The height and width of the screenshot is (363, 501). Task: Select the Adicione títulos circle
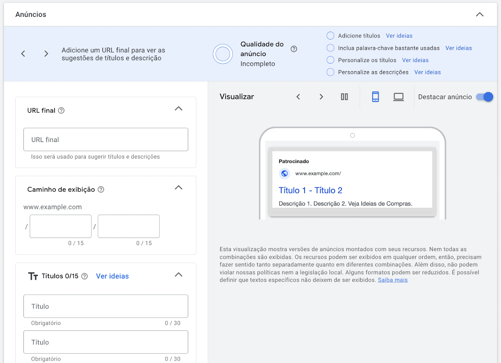click(330, 36)
